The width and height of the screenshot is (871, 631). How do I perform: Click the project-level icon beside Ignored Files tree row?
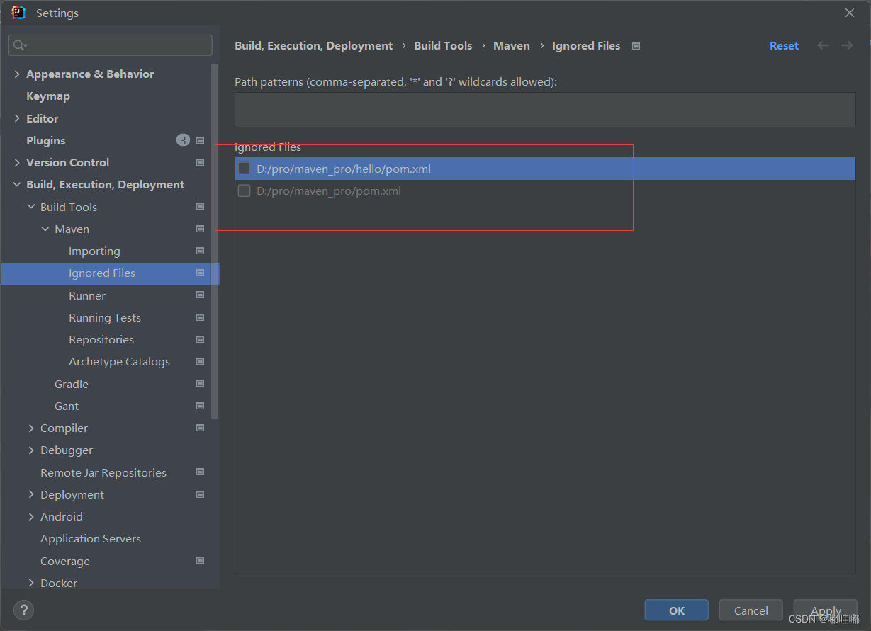click(200, 273)
